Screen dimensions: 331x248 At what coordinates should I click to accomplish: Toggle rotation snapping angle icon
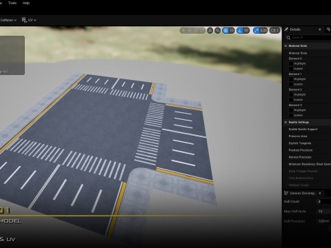[240, 30]
